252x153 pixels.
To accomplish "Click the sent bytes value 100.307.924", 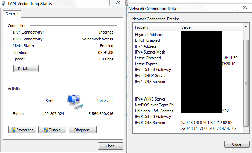I will click(x=53, y=114).
